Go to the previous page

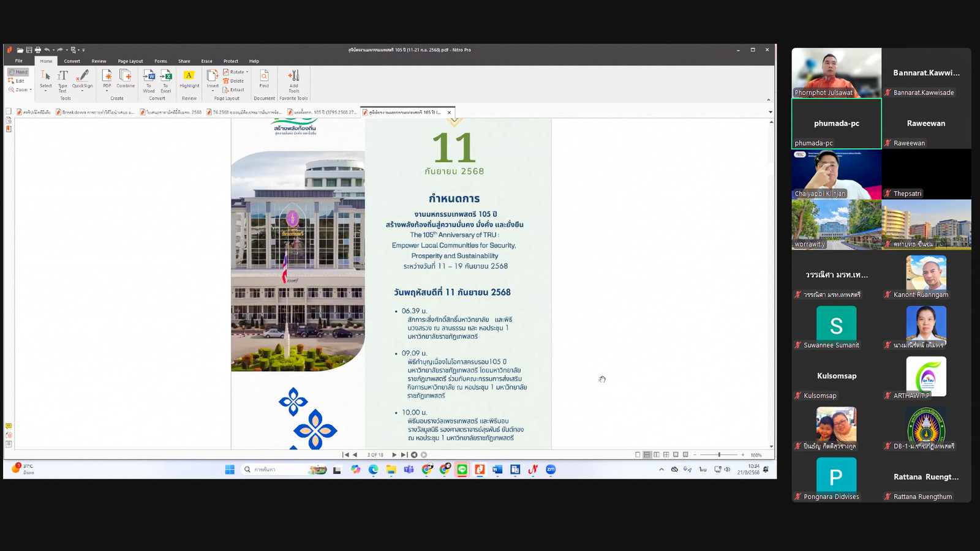click(355, 455)
